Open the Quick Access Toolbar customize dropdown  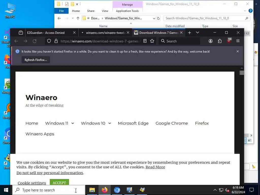(x=77, y=4)
